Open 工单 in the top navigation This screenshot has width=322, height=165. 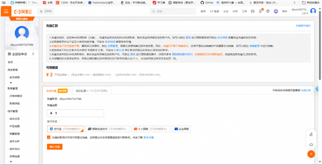244,11
